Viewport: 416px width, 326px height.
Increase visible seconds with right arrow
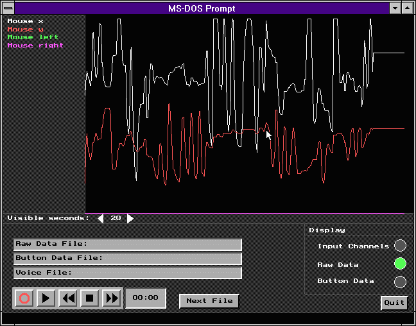tap(130, 219)
